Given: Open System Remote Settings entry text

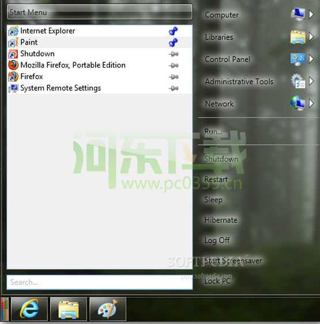Looking at the screenshot, I should point(61,88).
